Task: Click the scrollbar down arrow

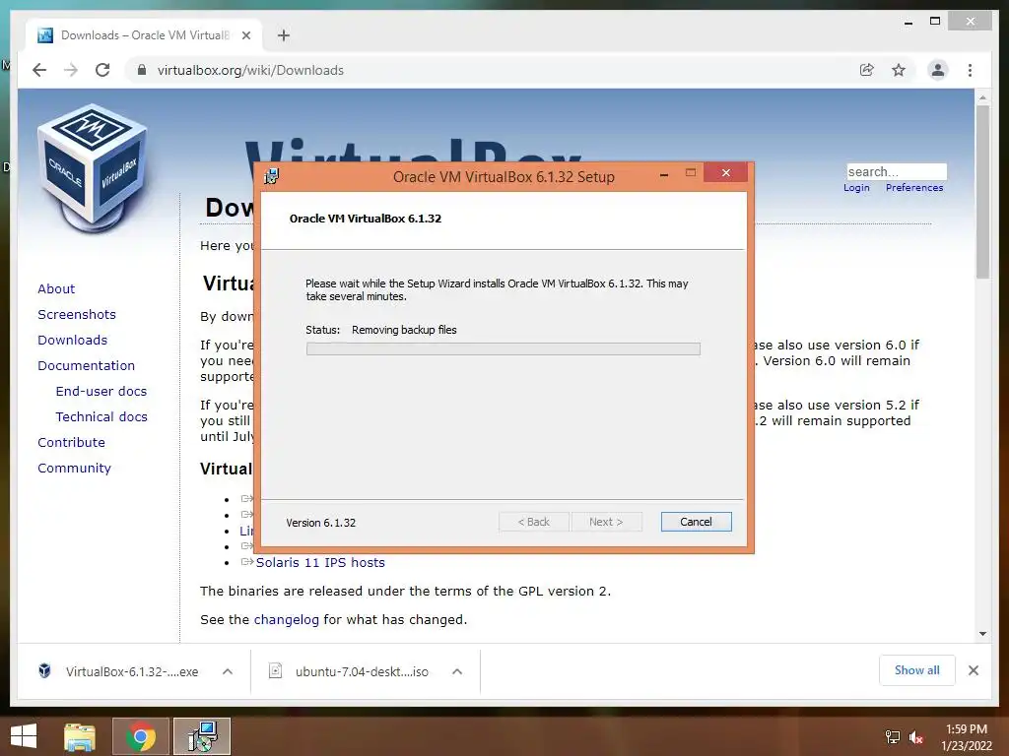Action: (x=982, y=634)
